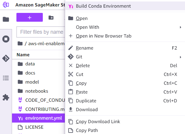Choose Duplicate in the context menu
Image resolution: width=185 pixels, height=134 pixels.
click(x=125, y=101)
